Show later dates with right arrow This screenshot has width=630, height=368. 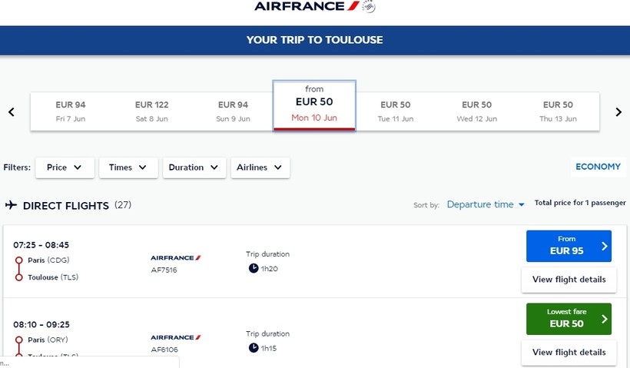(x=618, y=112)
